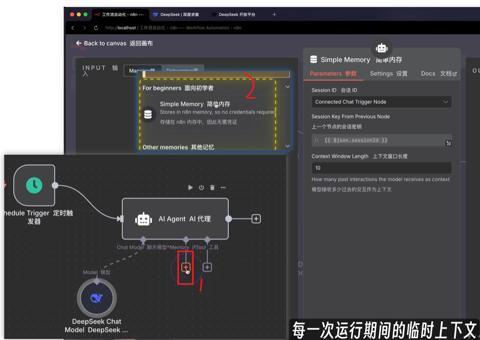Open the Session ID dropdown
The width and height of the screenshot is (480, 340).
[382, 102]
